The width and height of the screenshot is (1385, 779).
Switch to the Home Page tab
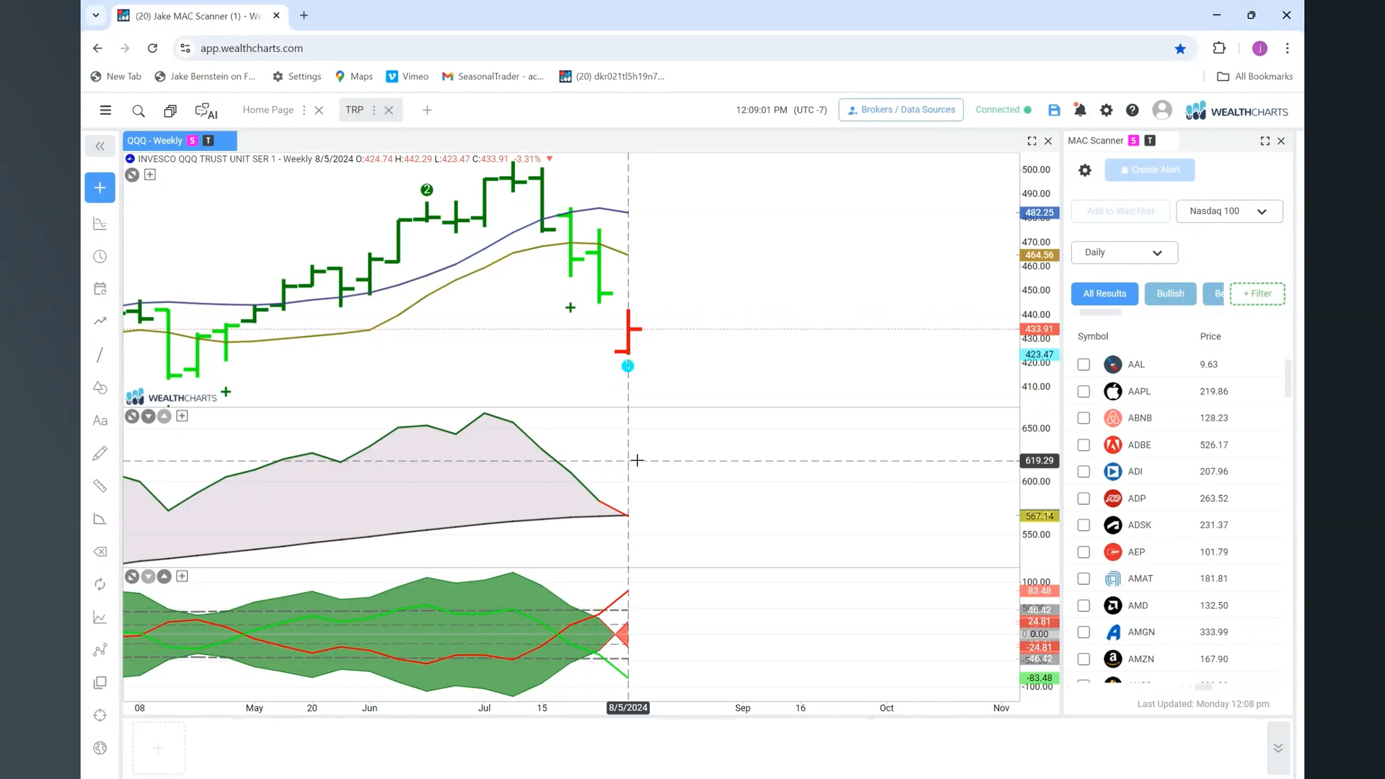268,110
